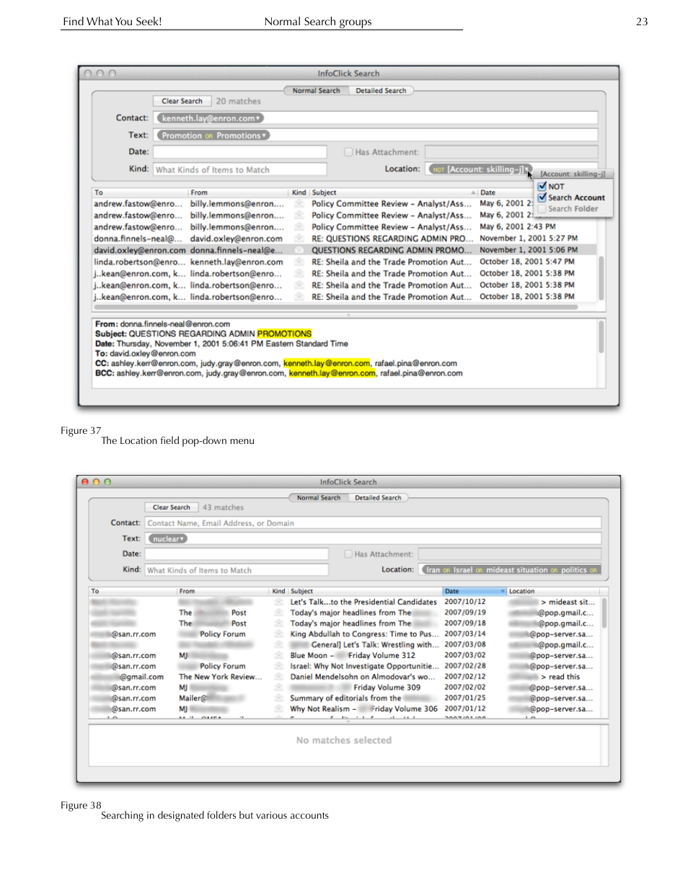
Task: Uncheck the NOT checkbox in Location pop-down
Action: pos(542,187)
